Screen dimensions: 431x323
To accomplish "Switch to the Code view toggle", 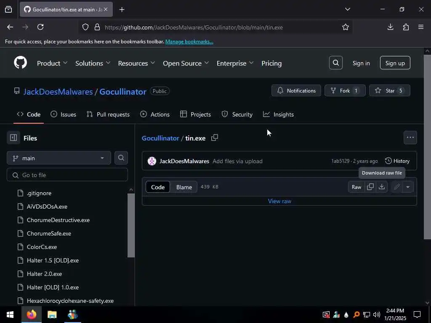I will click(158, 187).
